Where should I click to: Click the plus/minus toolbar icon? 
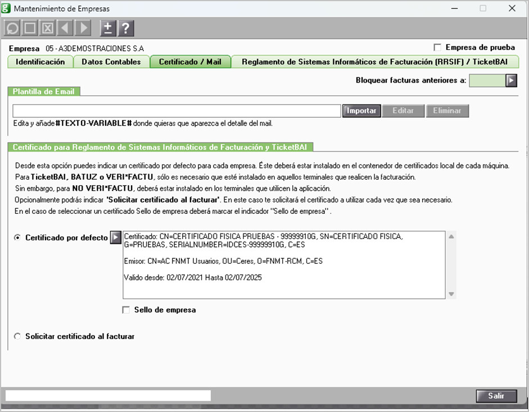tap(108, 28)
